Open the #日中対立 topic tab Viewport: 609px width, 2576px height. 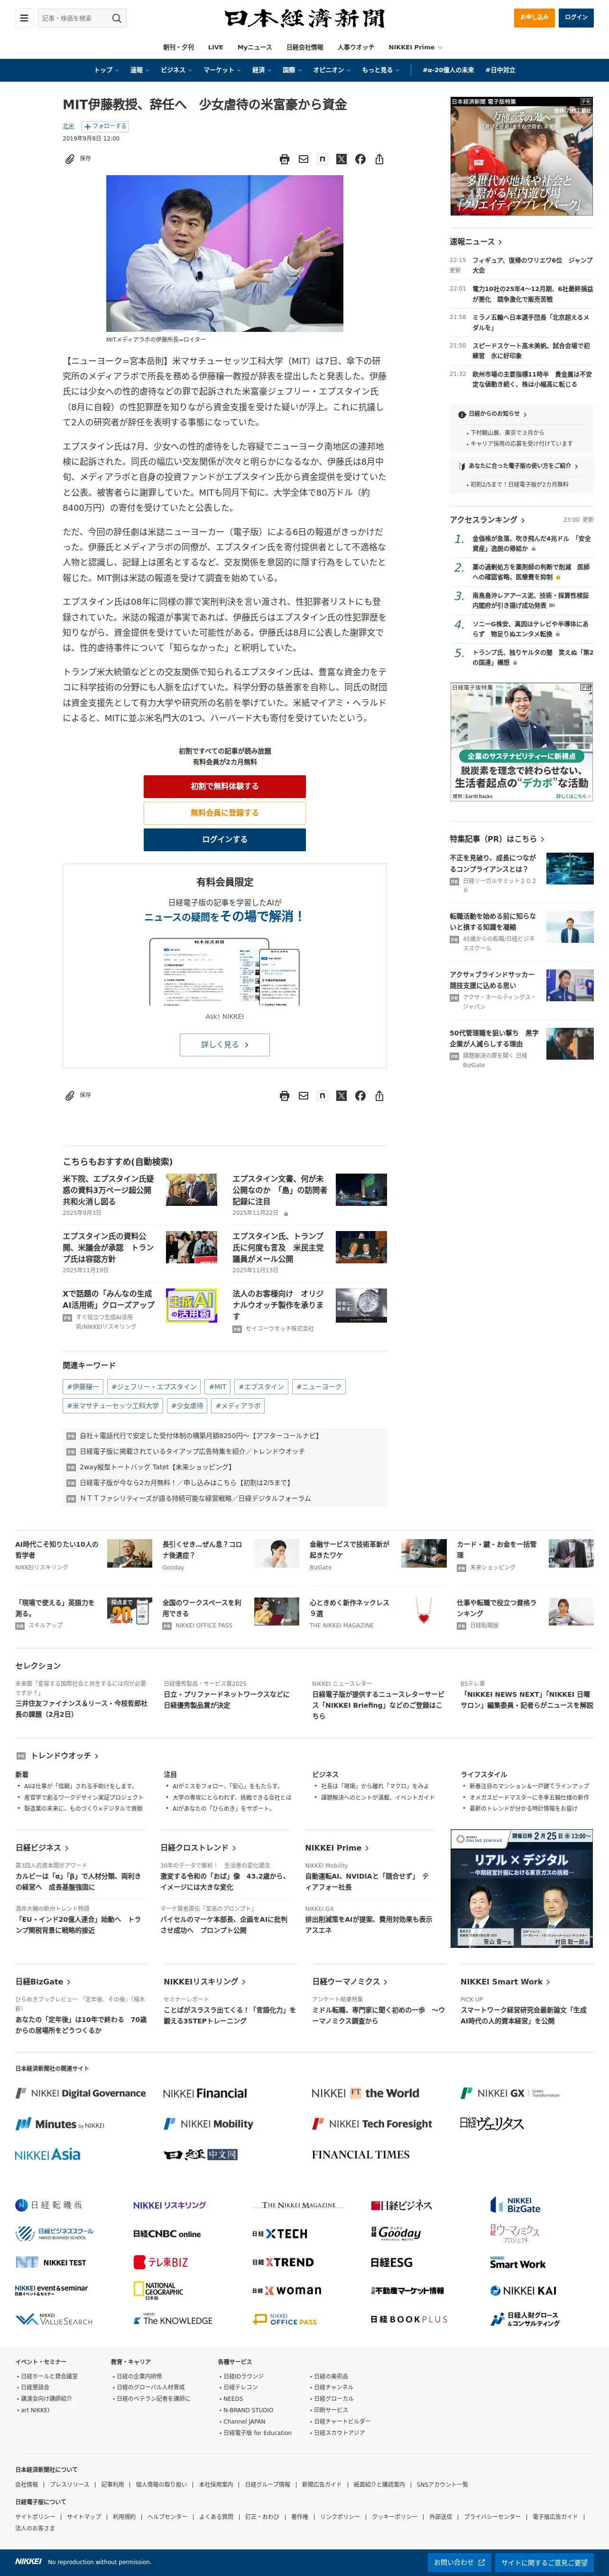point(500,70)
